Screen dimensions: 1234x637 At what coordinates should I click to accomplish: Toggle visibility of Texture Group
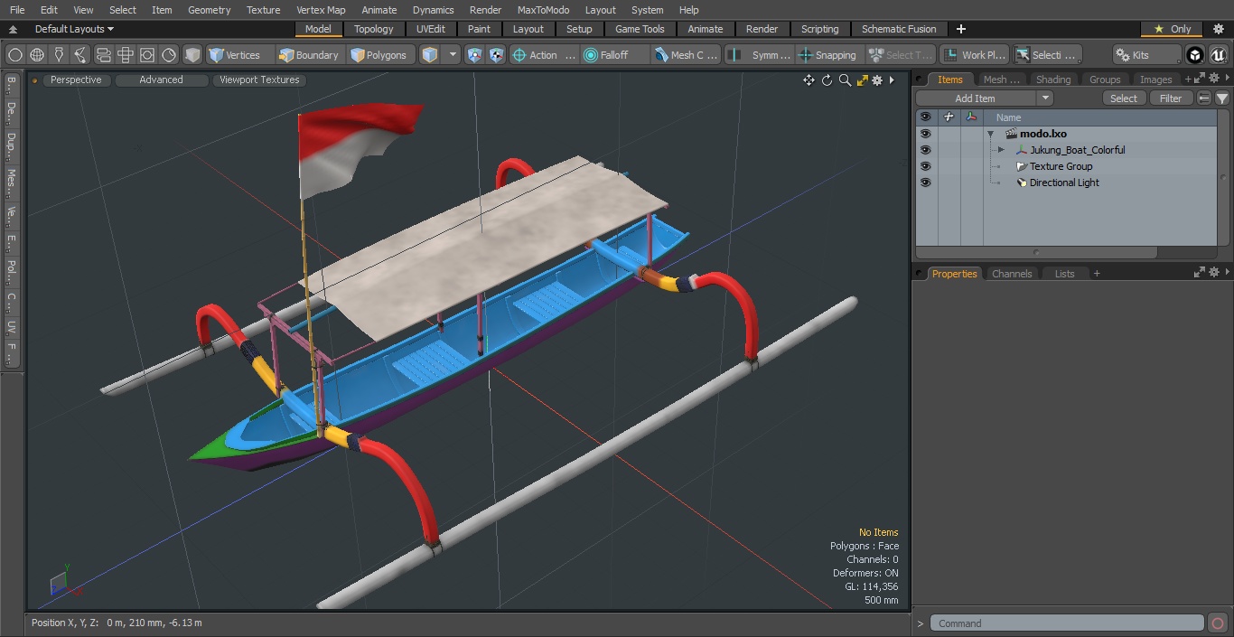(x=925, y=166)
